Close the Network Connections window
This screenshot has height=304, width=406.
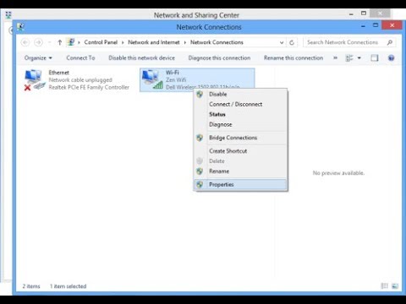click(x=392, y=25)
